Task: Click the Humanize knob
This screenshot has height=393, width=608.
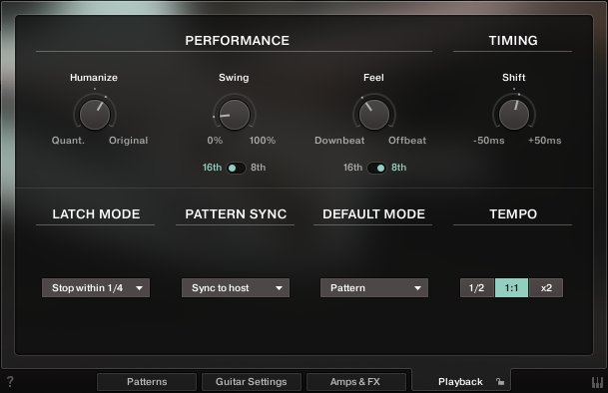Action: (x=95, y=114)
